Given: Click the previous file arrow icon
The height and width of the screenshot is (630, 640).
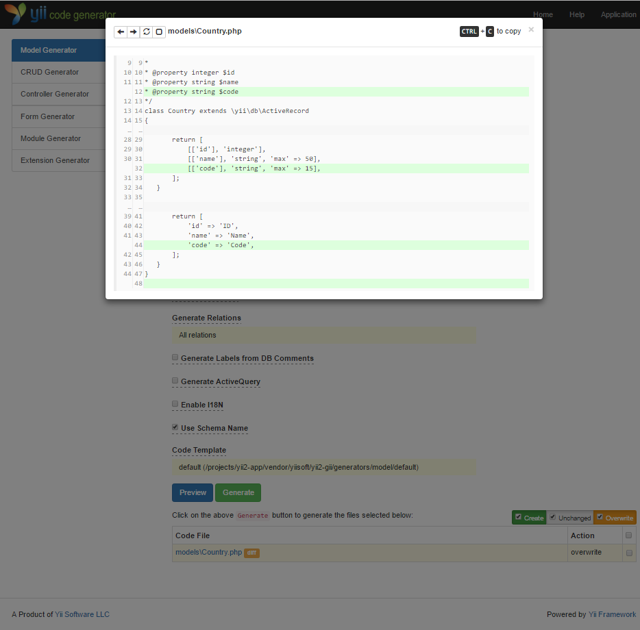Looking at the screenshot, I should [x=121, y=32].
